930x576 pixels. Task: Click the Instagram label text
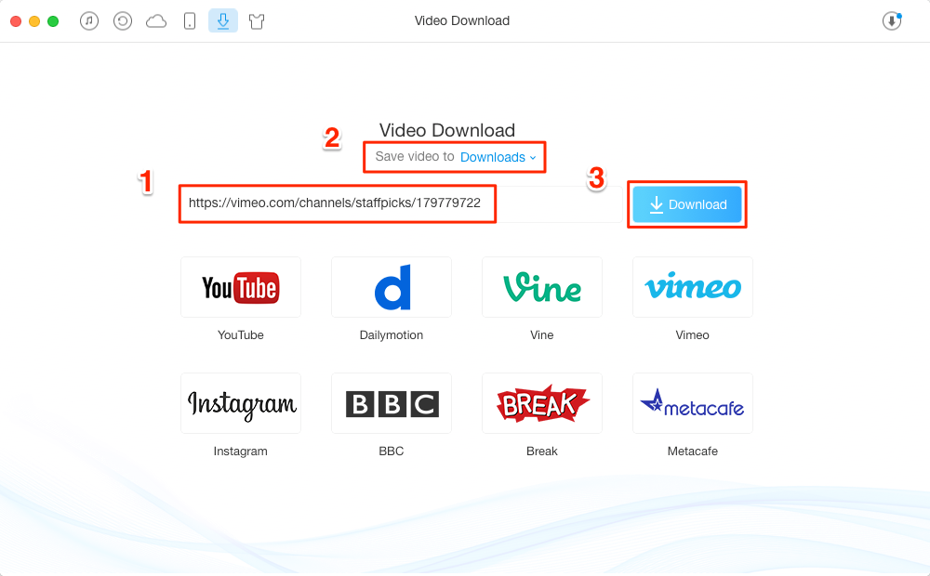241,451
